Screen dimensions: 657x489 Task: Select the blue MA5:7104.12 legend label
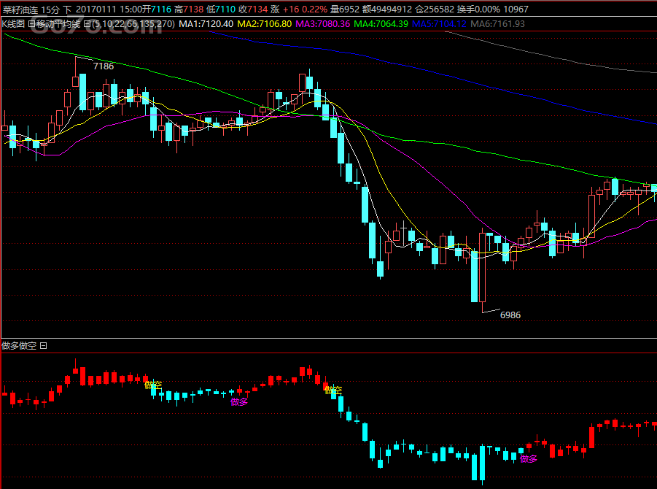(x=439, y=24)
